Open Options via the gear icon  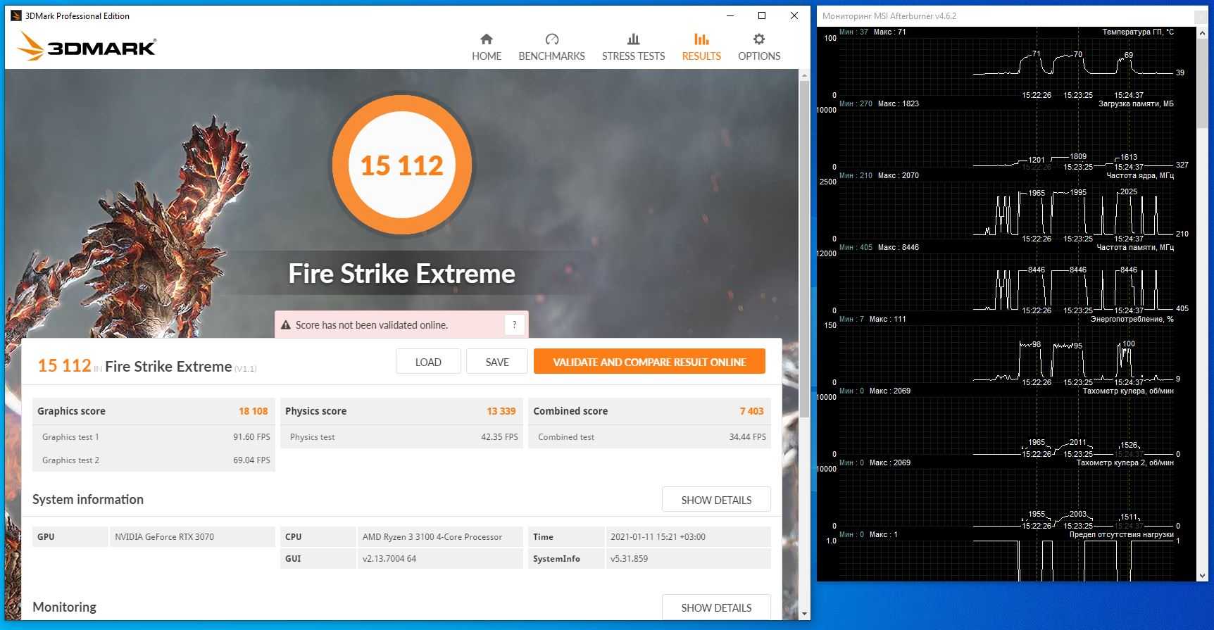click(x=758, y=39)
